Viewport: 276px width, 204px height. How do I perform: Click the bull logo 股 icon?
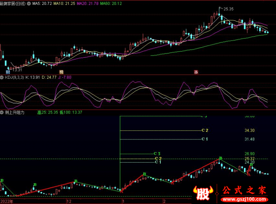click(204, 193)
